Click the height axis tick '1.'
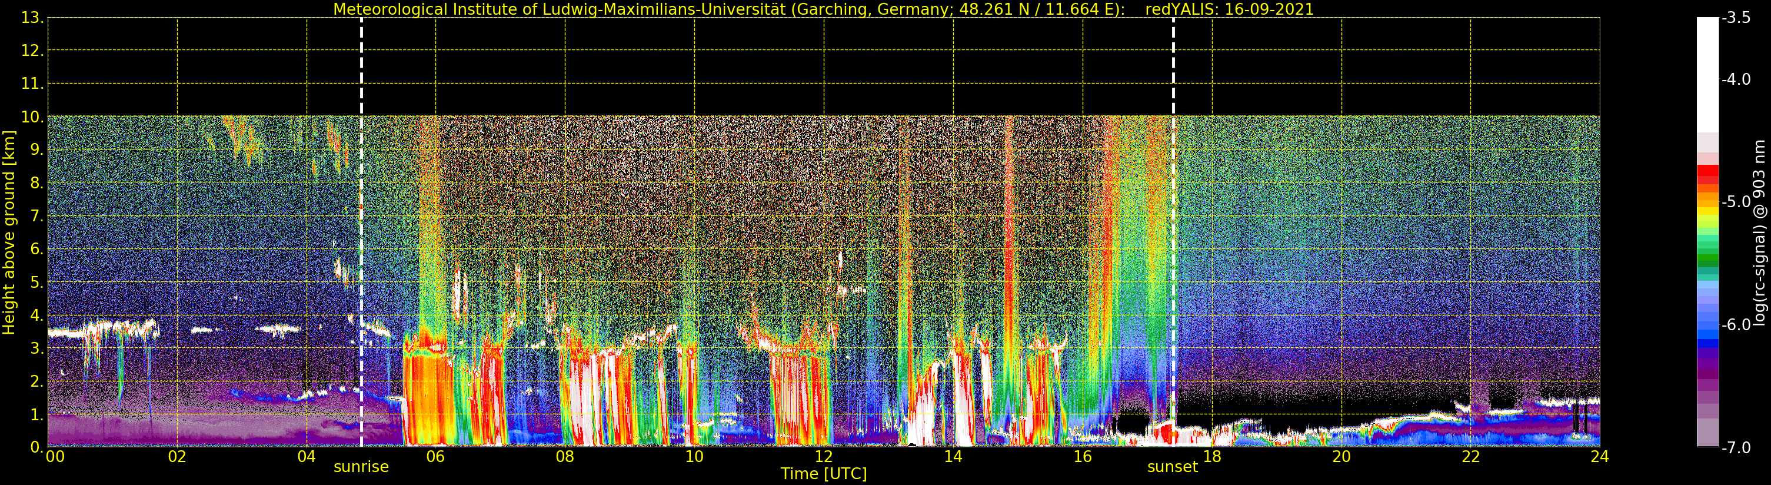This screenshot has height=485, width=1771. point(37,414)
